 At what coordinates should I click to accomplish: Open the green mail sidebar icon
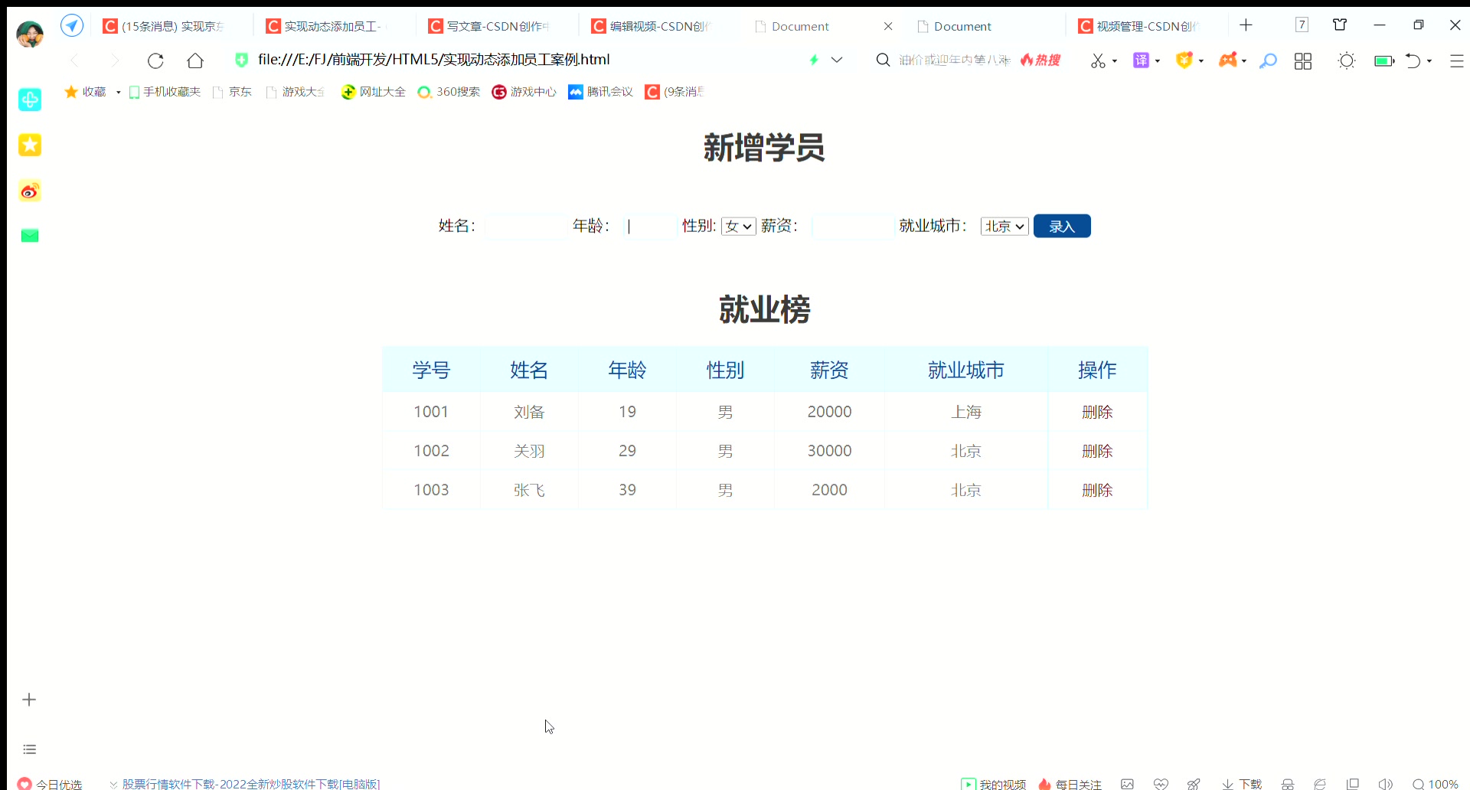[30, 236]
